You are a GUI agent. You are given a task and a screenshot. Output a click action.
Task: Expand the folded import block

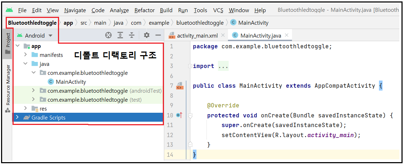point(190,66)
